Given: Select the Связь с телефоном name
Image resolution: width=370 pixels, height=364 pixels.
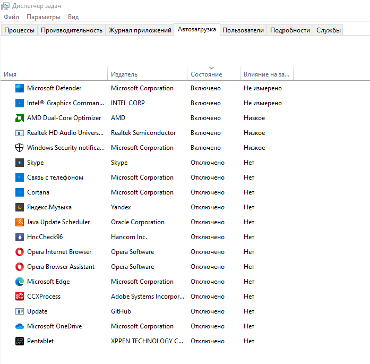Looking at the screenshot, I should pyautogui.click(x=55, y=177).
